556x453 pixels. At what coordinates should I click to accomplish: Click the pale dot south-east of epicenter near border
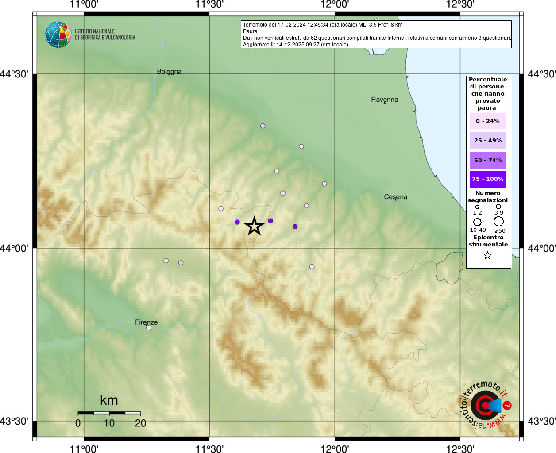(312, 267)
